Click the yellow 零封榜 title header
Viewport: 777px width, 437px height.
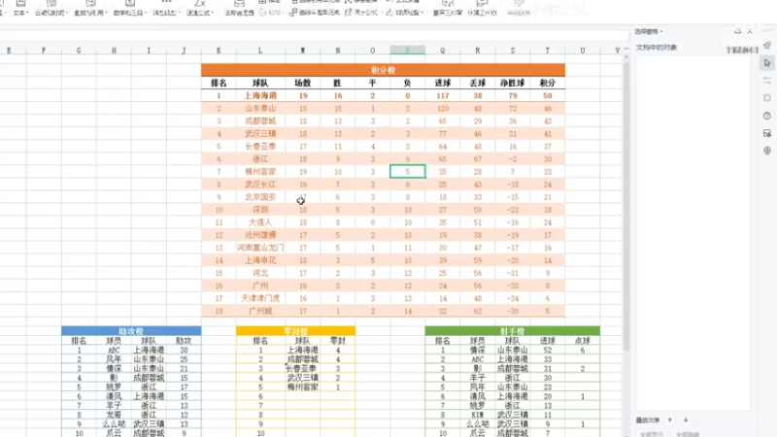pos(296,331)
